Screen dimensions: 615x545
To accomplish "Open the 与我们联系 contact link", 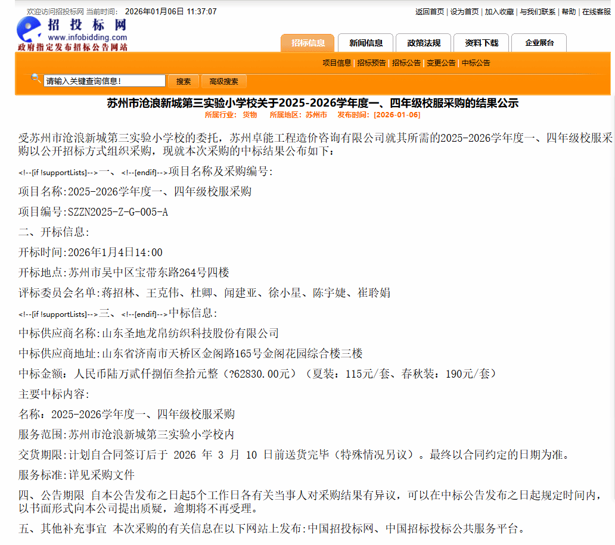I will point(538,12).
